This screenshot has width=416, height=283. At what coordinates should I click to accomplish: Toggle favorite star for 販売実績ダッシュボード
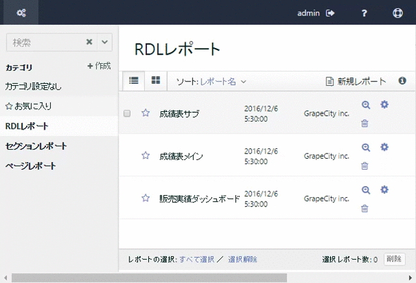click(x=146, y=198)
